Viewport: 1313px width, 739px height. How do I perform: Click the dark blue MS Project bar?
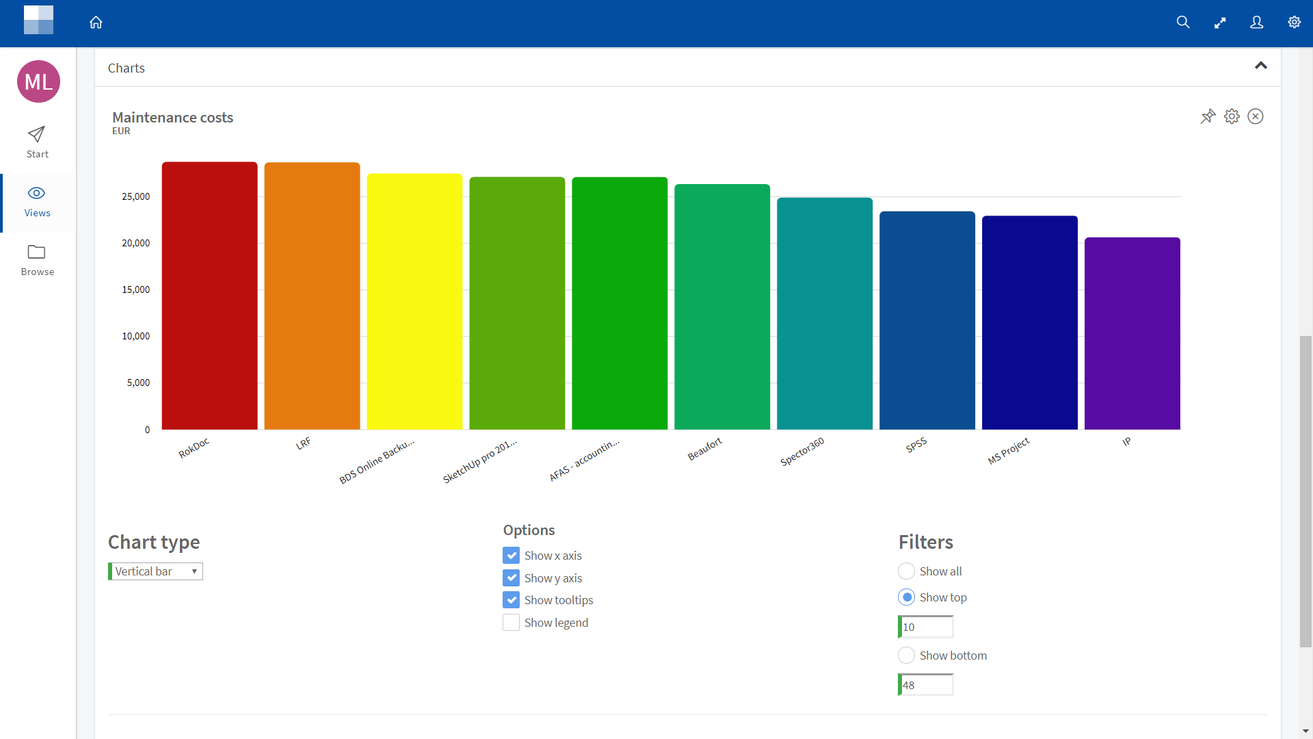coord(1030,323)
